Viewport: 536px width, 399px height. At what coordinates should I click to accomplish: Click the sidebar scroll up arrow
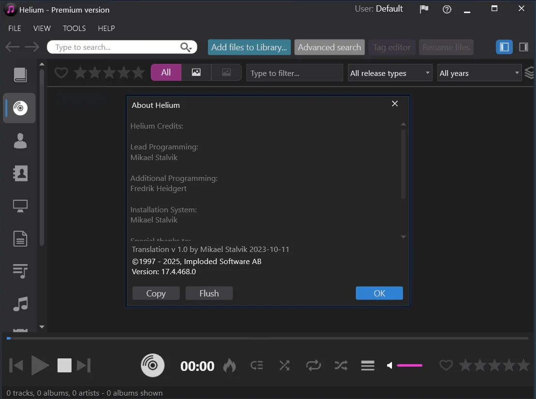tap(42, 64)
